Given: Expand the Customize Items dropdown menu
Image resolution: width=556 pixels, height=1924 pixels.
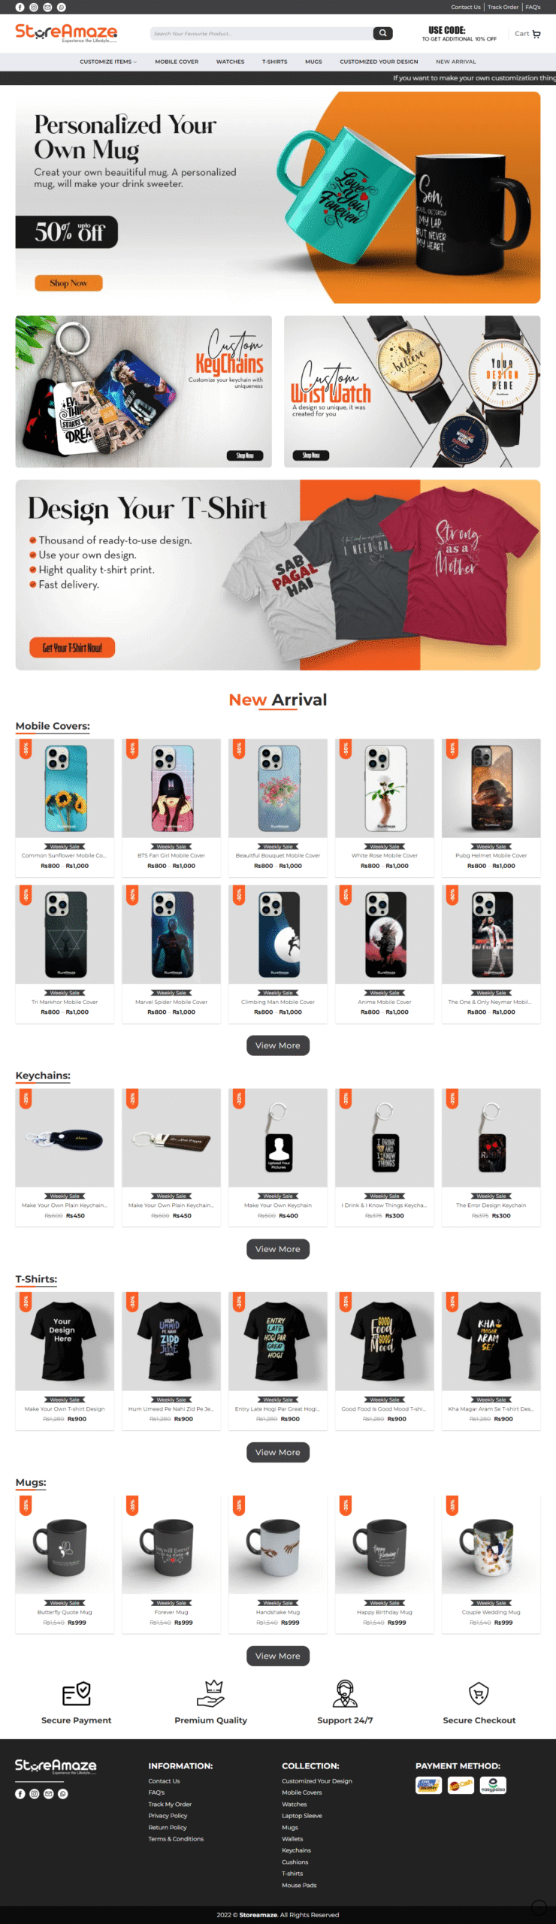Looking at the screenshot, I should [108, 62].
